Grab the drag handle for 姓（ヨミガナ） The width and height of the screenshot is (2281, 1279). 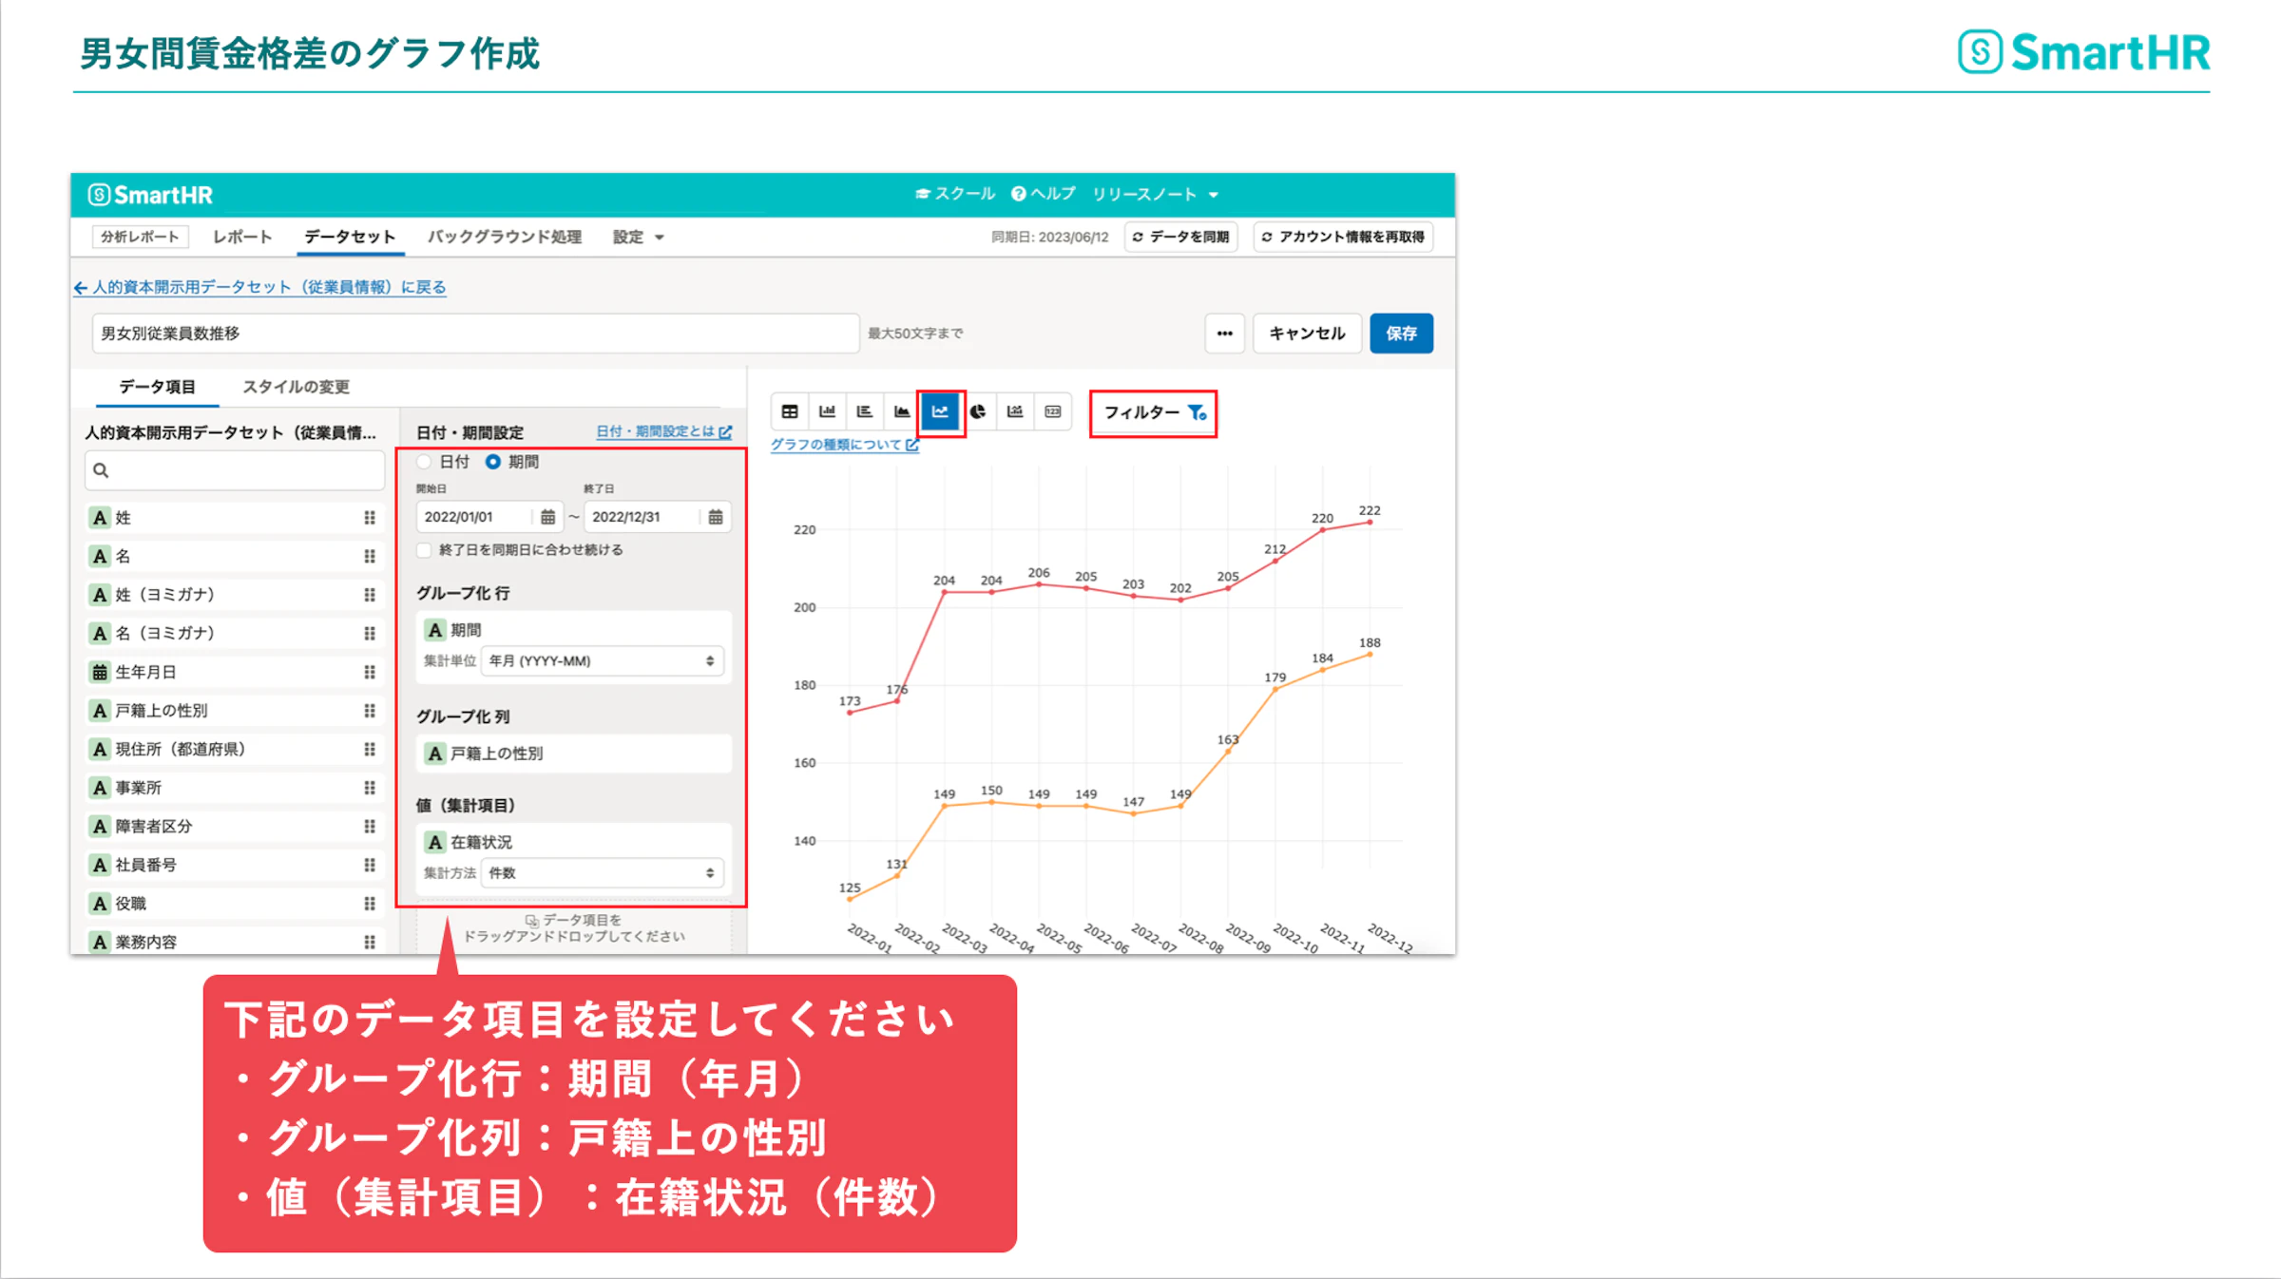click(x=370, y=595)
